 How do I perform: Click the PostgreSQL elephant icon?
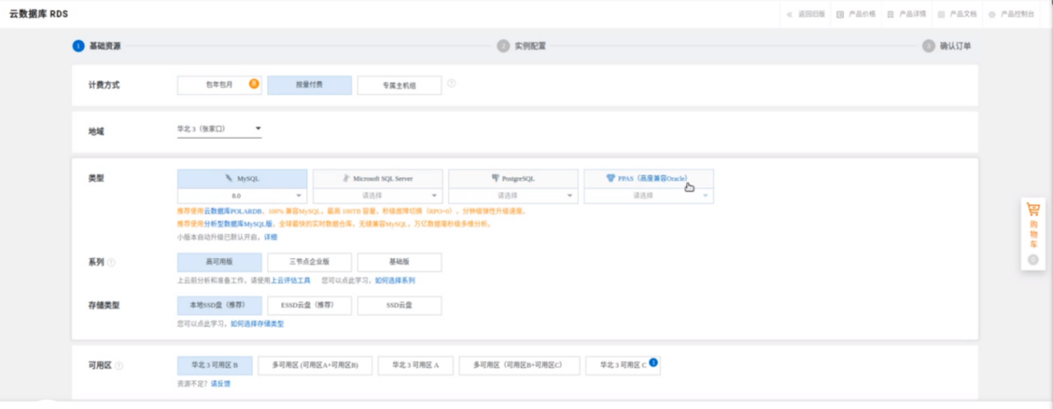(495, 177)
